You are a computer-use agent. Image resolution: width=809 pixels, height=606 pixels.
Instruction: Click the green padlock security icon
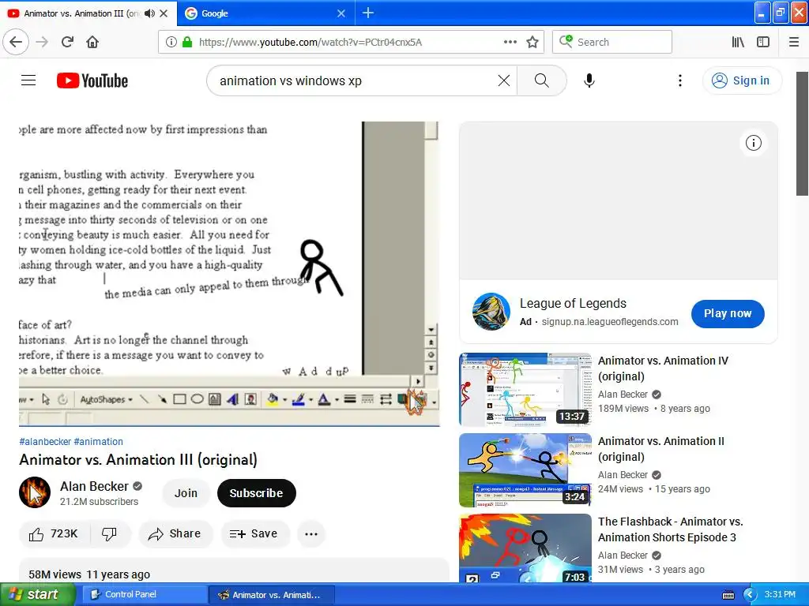tap(187, 43)
